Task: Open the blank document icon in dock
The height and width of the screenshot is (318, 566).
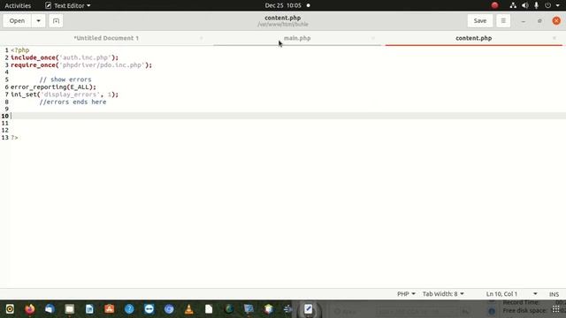Action: (x=209, y=309)
